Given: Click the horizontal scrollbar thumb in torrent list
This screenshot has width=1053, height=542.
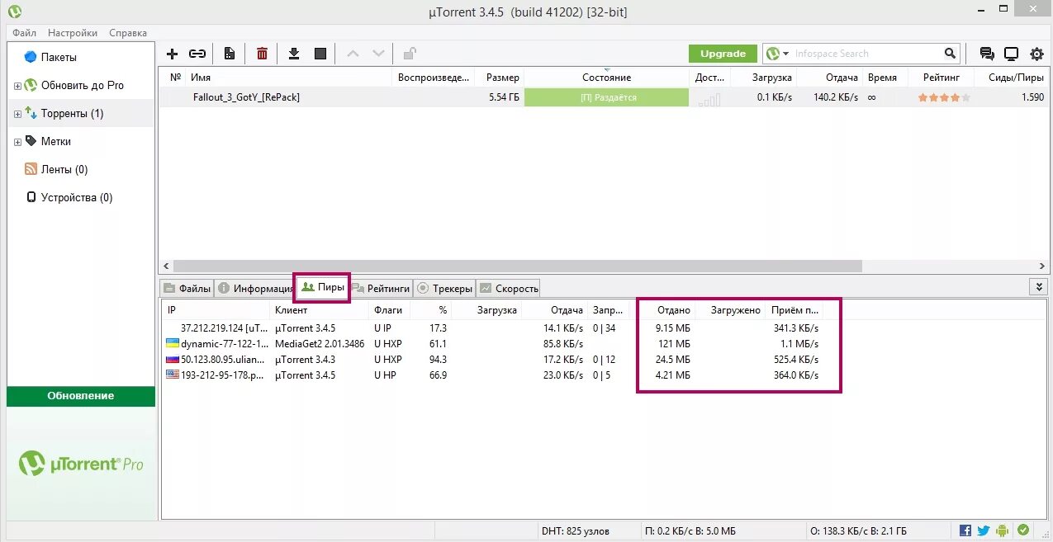Looking at the screenshot, I should click(x=517, y=266).
